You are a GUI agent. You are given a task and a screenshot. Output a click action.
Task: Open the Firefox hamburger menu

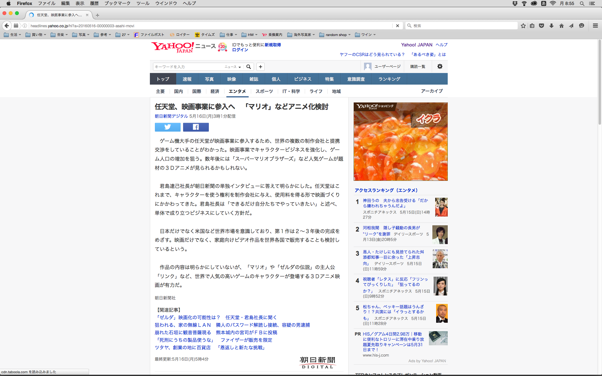pos(595,26)
